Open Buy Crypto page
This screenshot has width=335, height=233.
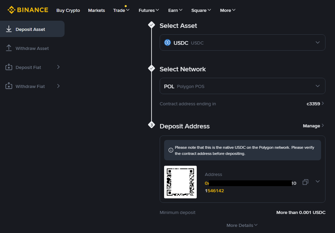pos(68,10)
